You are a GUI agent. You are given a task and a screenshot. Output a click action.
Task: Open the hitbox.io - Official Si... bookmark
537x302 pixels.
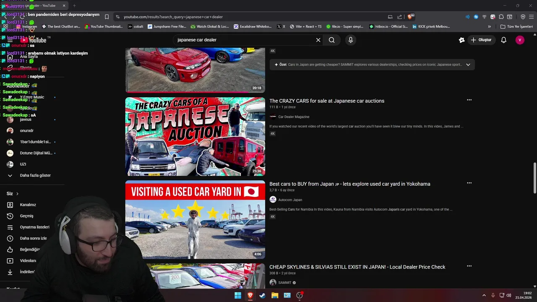point(388,26)
